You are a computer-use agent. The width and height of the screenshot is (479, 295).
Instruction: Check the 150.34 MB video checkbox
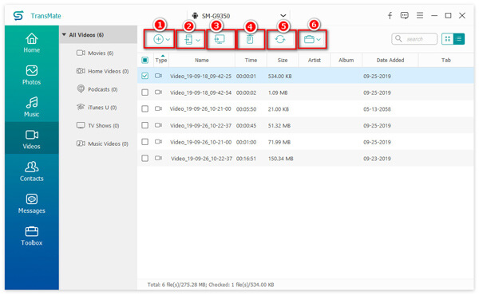[x=145, y=159]
